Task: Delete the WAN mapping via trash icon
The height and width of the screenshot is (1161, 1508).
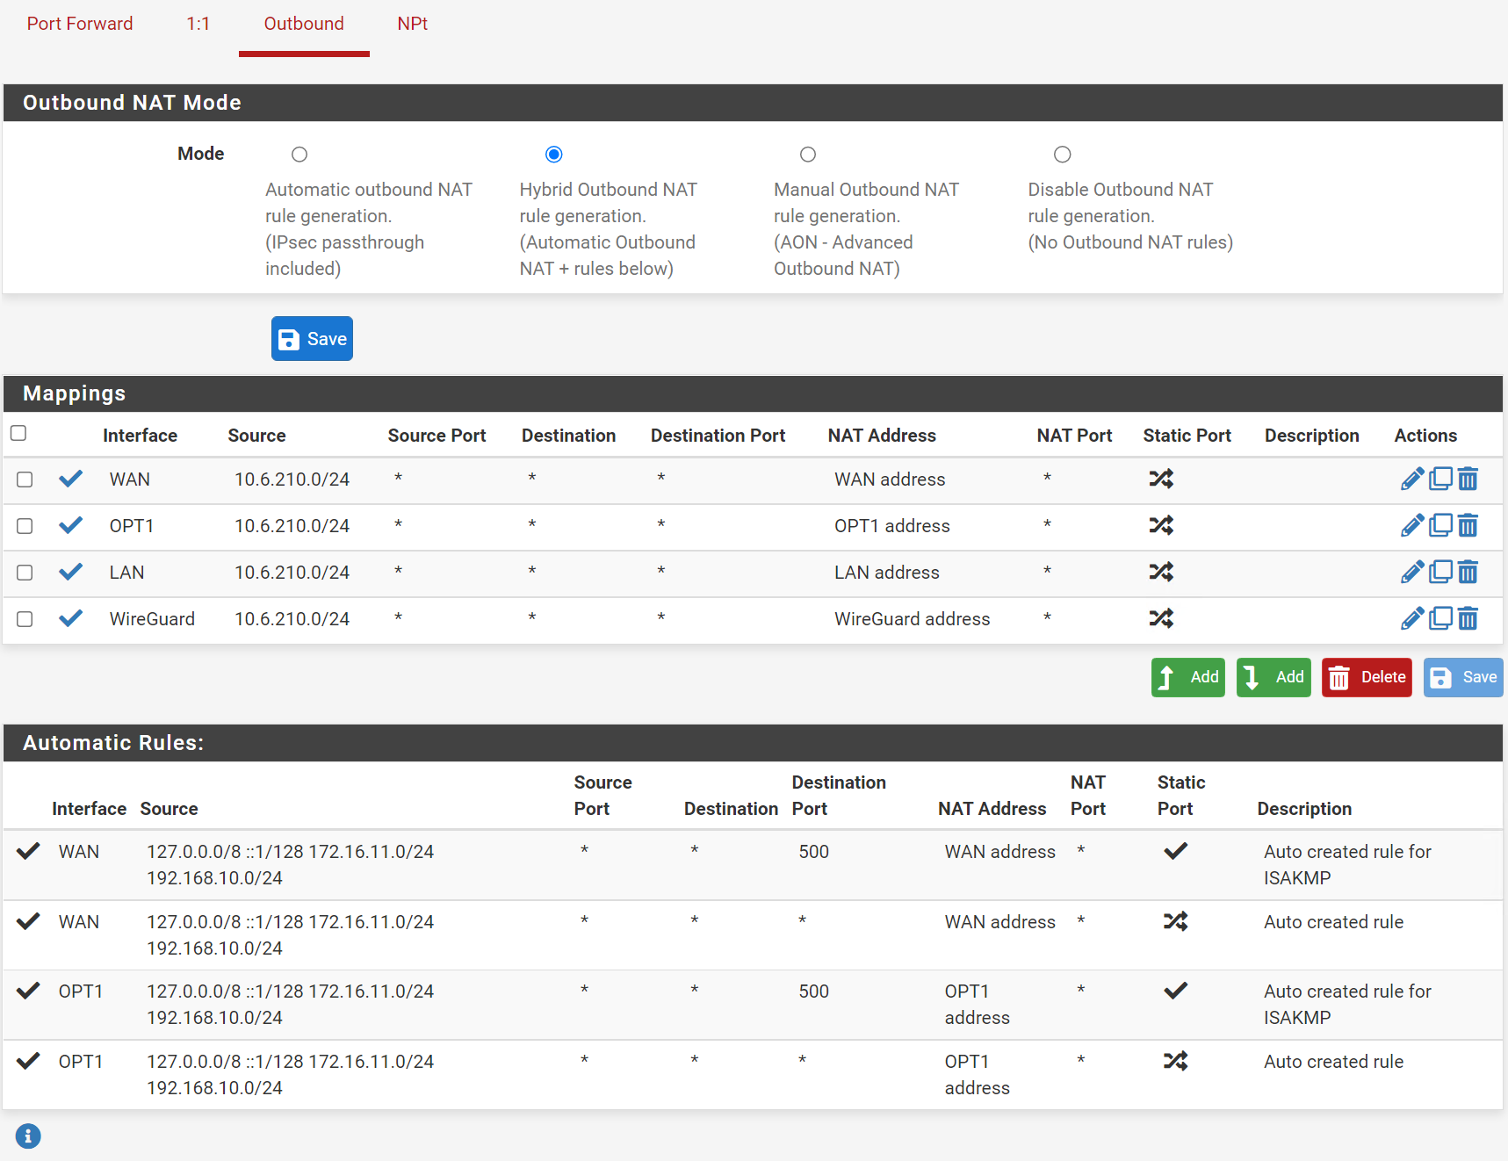Action: coord(1468,479)
